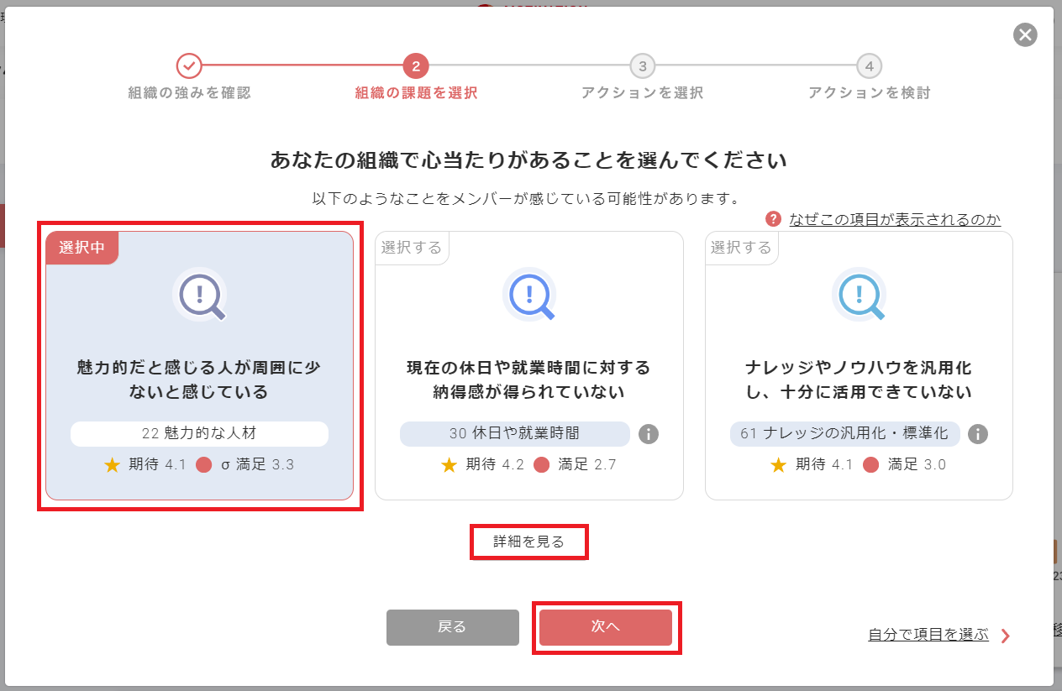This screenshot has width=1062, height=691.
Task: Click the 詳細を見る button
Action: [x=528, y=542]
